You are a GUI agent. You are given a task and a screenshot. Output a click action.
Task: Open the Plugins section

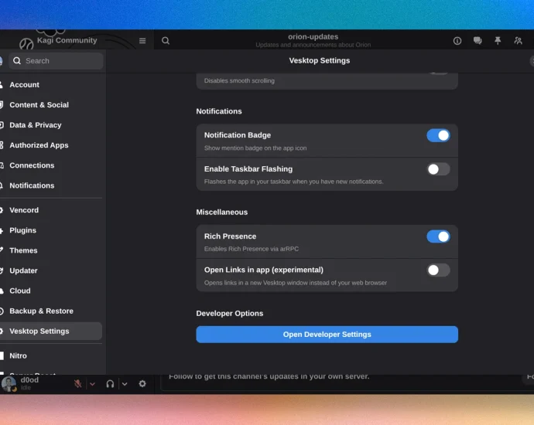(x=51, y=230)
